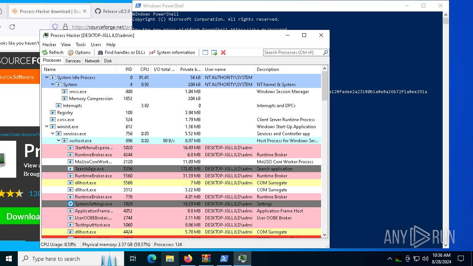Screen dimensions: 473x266
Task: Click the process list scroll down arrow
Action: 324,235
